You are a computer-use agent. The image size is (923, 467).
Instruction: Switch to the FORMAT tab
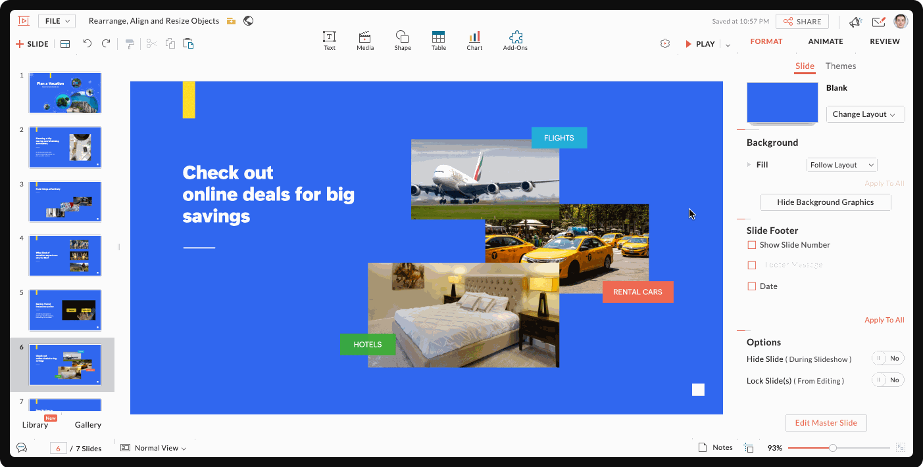pyautogui.click(x=766, y=41)
